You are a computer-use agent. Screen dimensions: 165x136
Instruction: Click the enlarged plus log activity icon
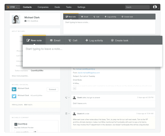pos(87,40)
